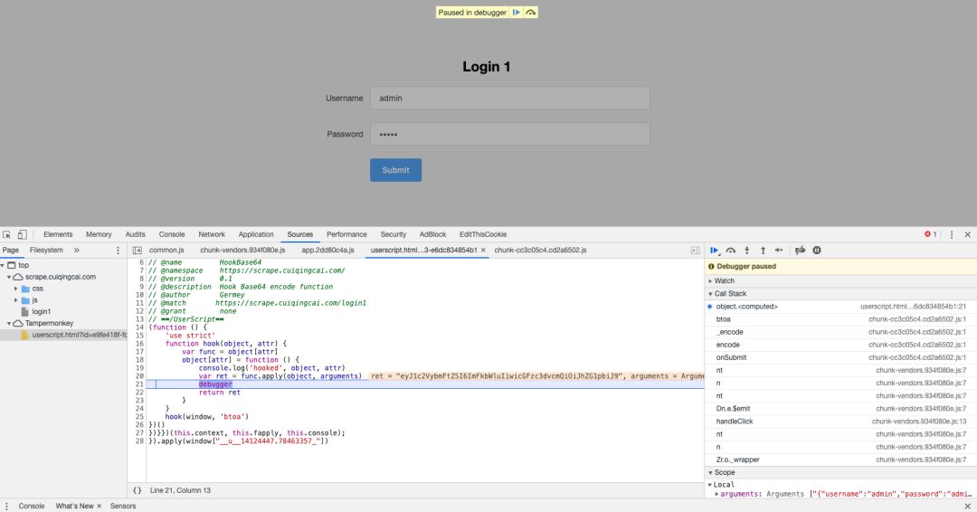Switch to Filesystem navigator tab
The width and height of the screenshot is (977, 512).
tap(46, 251)
